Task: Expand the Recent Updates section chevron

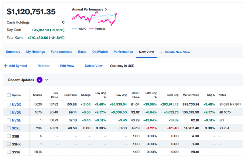Action: click(46, 80)
